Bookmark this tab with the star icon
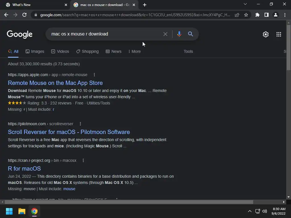 [246, 15]
